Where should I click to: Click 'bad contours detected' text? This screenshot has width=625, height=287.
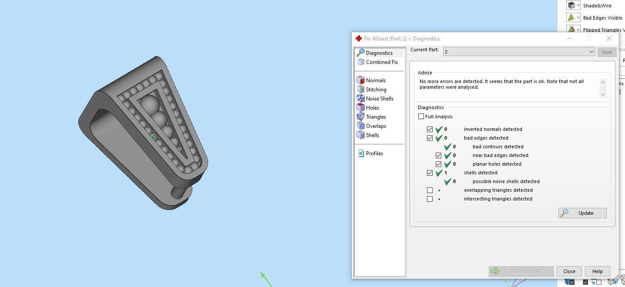[498, 147]
